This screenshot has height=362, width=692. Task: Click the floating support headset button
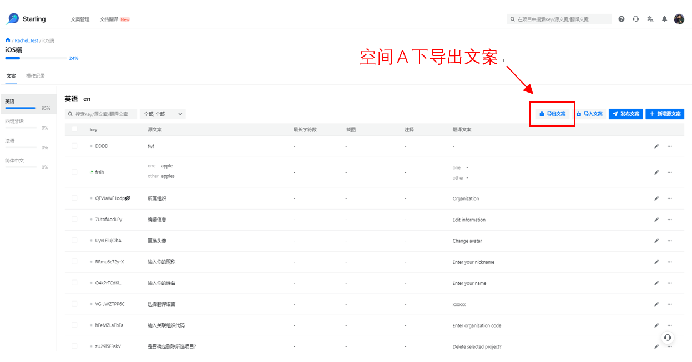[668, 337]
